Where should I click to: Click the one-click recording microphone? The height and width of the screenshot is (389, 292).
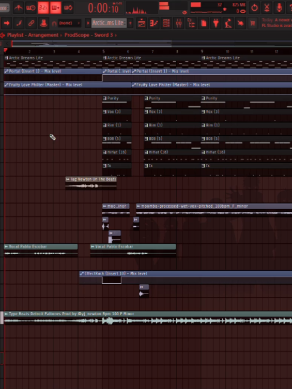[279, 8]
